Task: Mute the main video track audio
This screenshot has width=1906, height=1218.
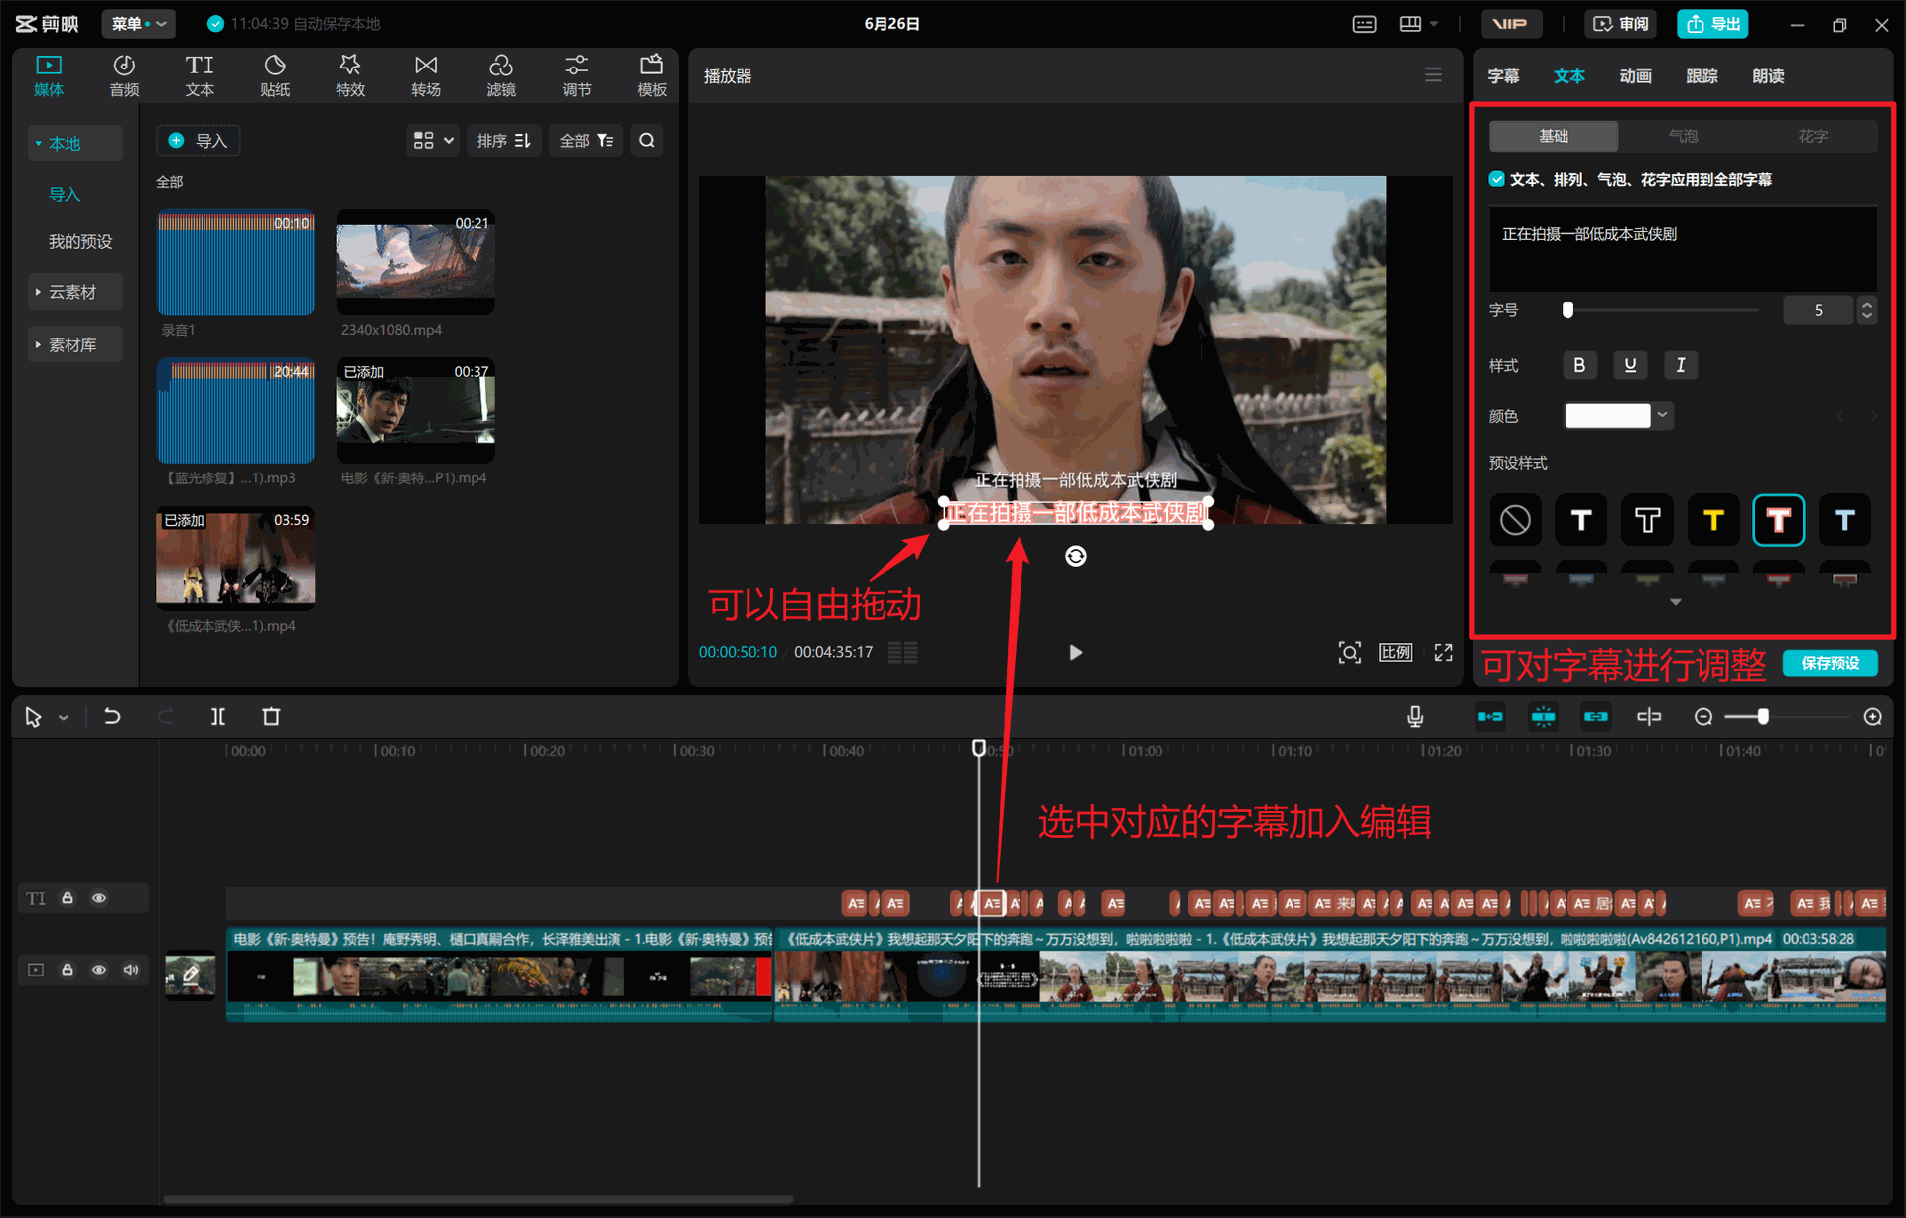Action: pyautogui.click(x=131, y=970)
